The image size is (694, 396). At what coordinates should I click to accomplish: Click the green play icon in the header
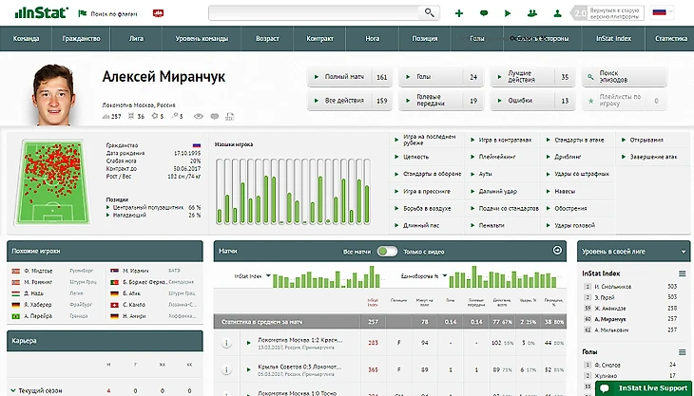coord(508,13)
